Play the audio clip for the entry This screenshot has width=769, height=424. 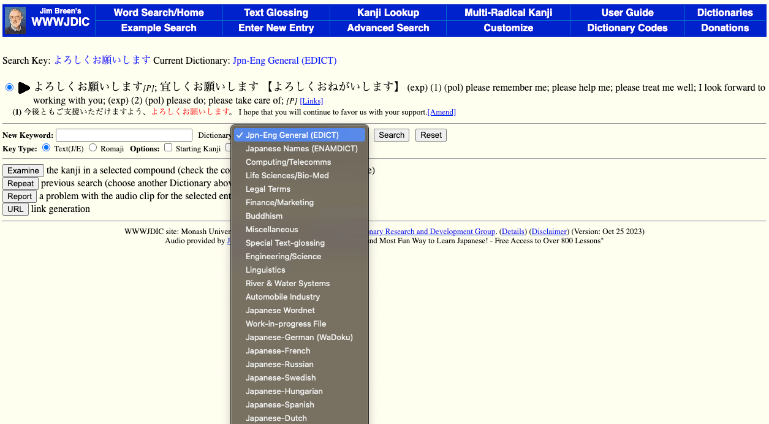tap(24, 87)
